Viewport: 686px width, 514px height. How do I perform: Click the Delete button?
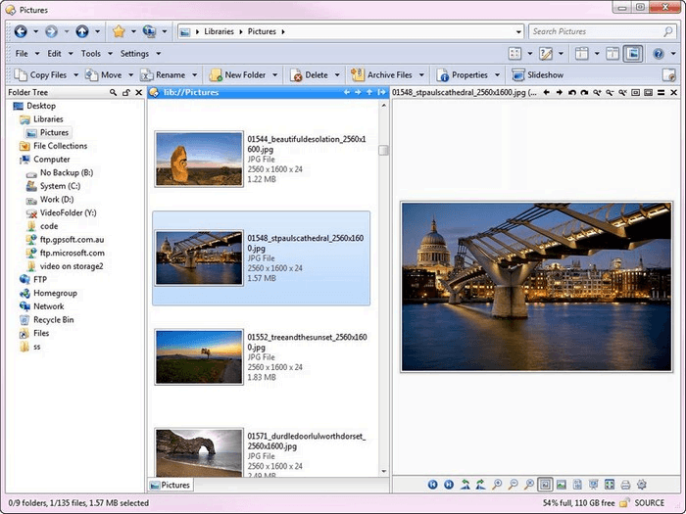(309, 75)
